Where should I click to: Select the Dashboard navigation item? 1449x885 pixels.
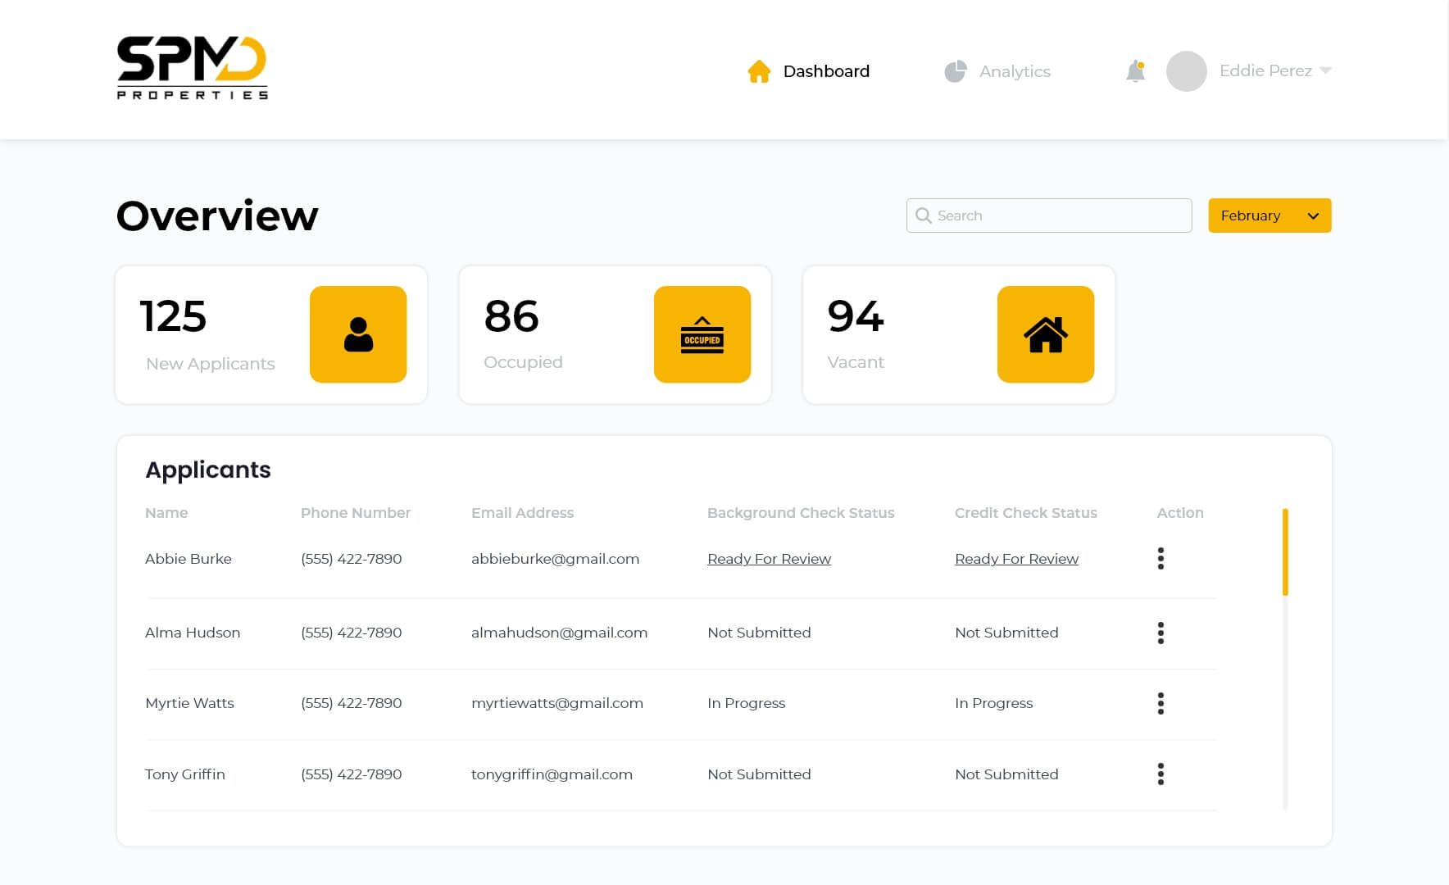(x=825, y=71)
